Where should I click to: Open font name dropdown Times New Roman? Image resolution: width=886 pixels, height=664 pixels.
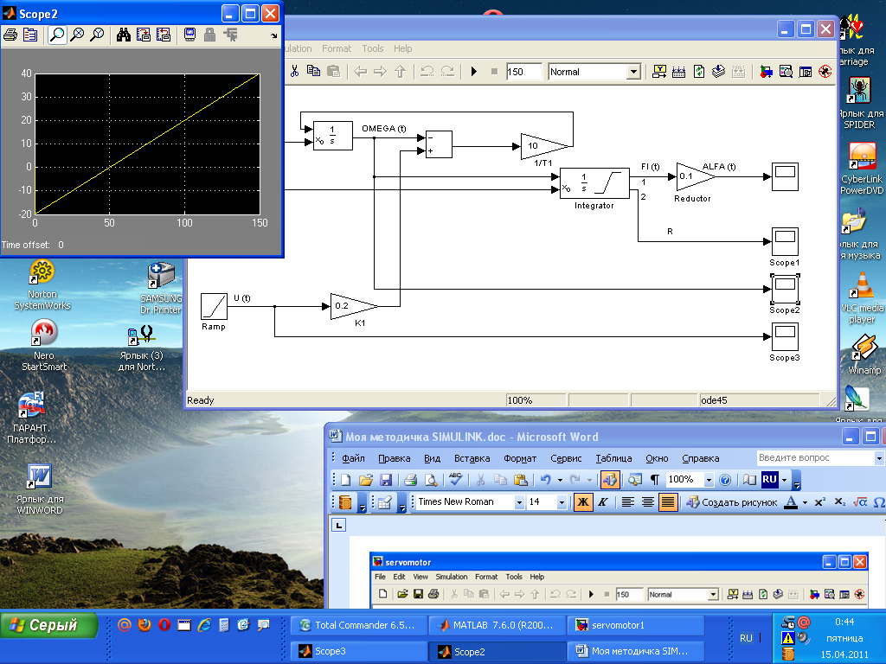[519, 502]
